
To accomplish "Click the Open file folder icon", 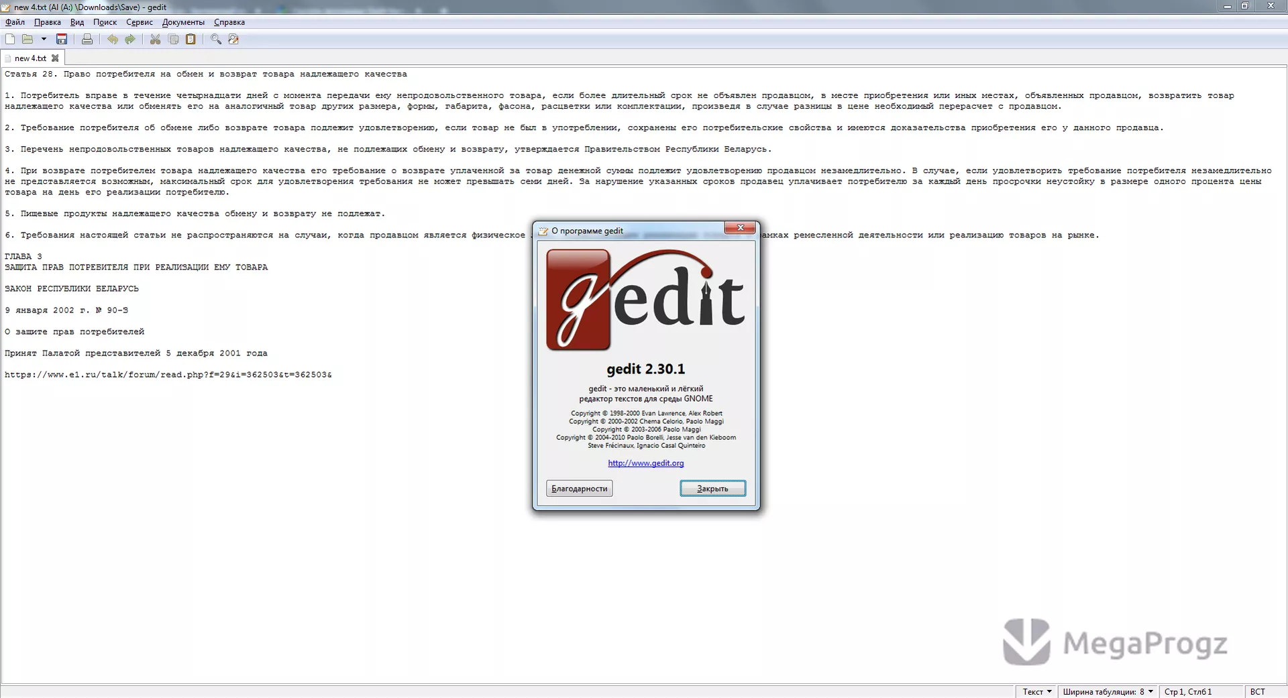I will (x=28, y=40).
